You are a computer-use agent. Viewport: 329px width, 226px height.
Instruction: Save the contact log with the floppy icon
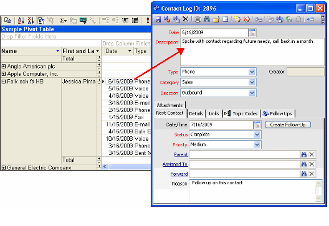pyautogui.click(x=158, y=19)
